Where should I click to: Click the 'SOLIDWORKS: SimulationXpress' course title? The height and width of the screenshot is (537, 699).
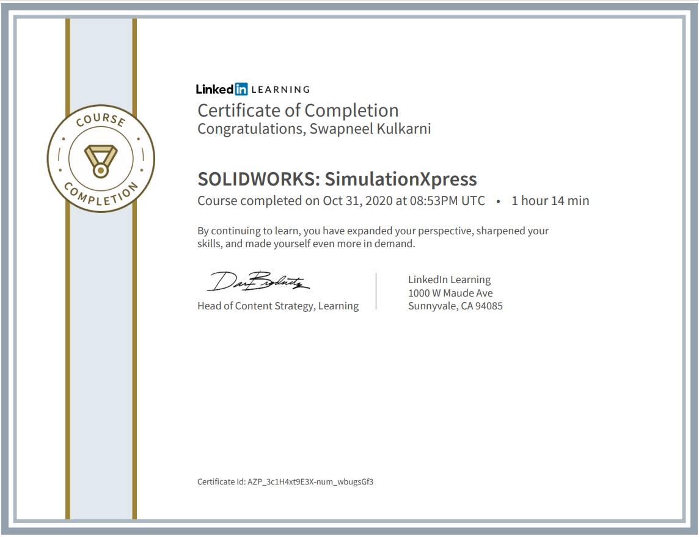click(337, 179)
